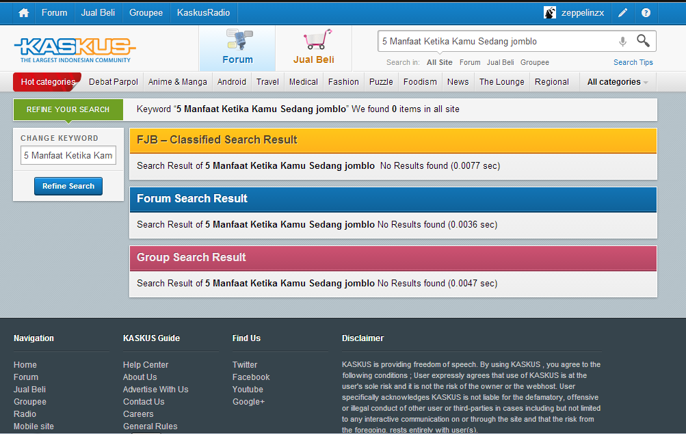Open the About Us link

click(140, 377)
